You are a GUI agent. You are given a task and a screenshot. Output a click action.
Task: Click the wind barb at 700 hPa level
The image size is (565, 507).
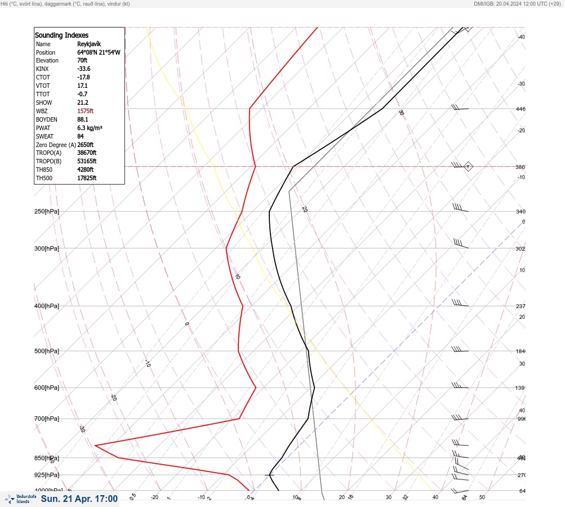[x=460, y=417]
